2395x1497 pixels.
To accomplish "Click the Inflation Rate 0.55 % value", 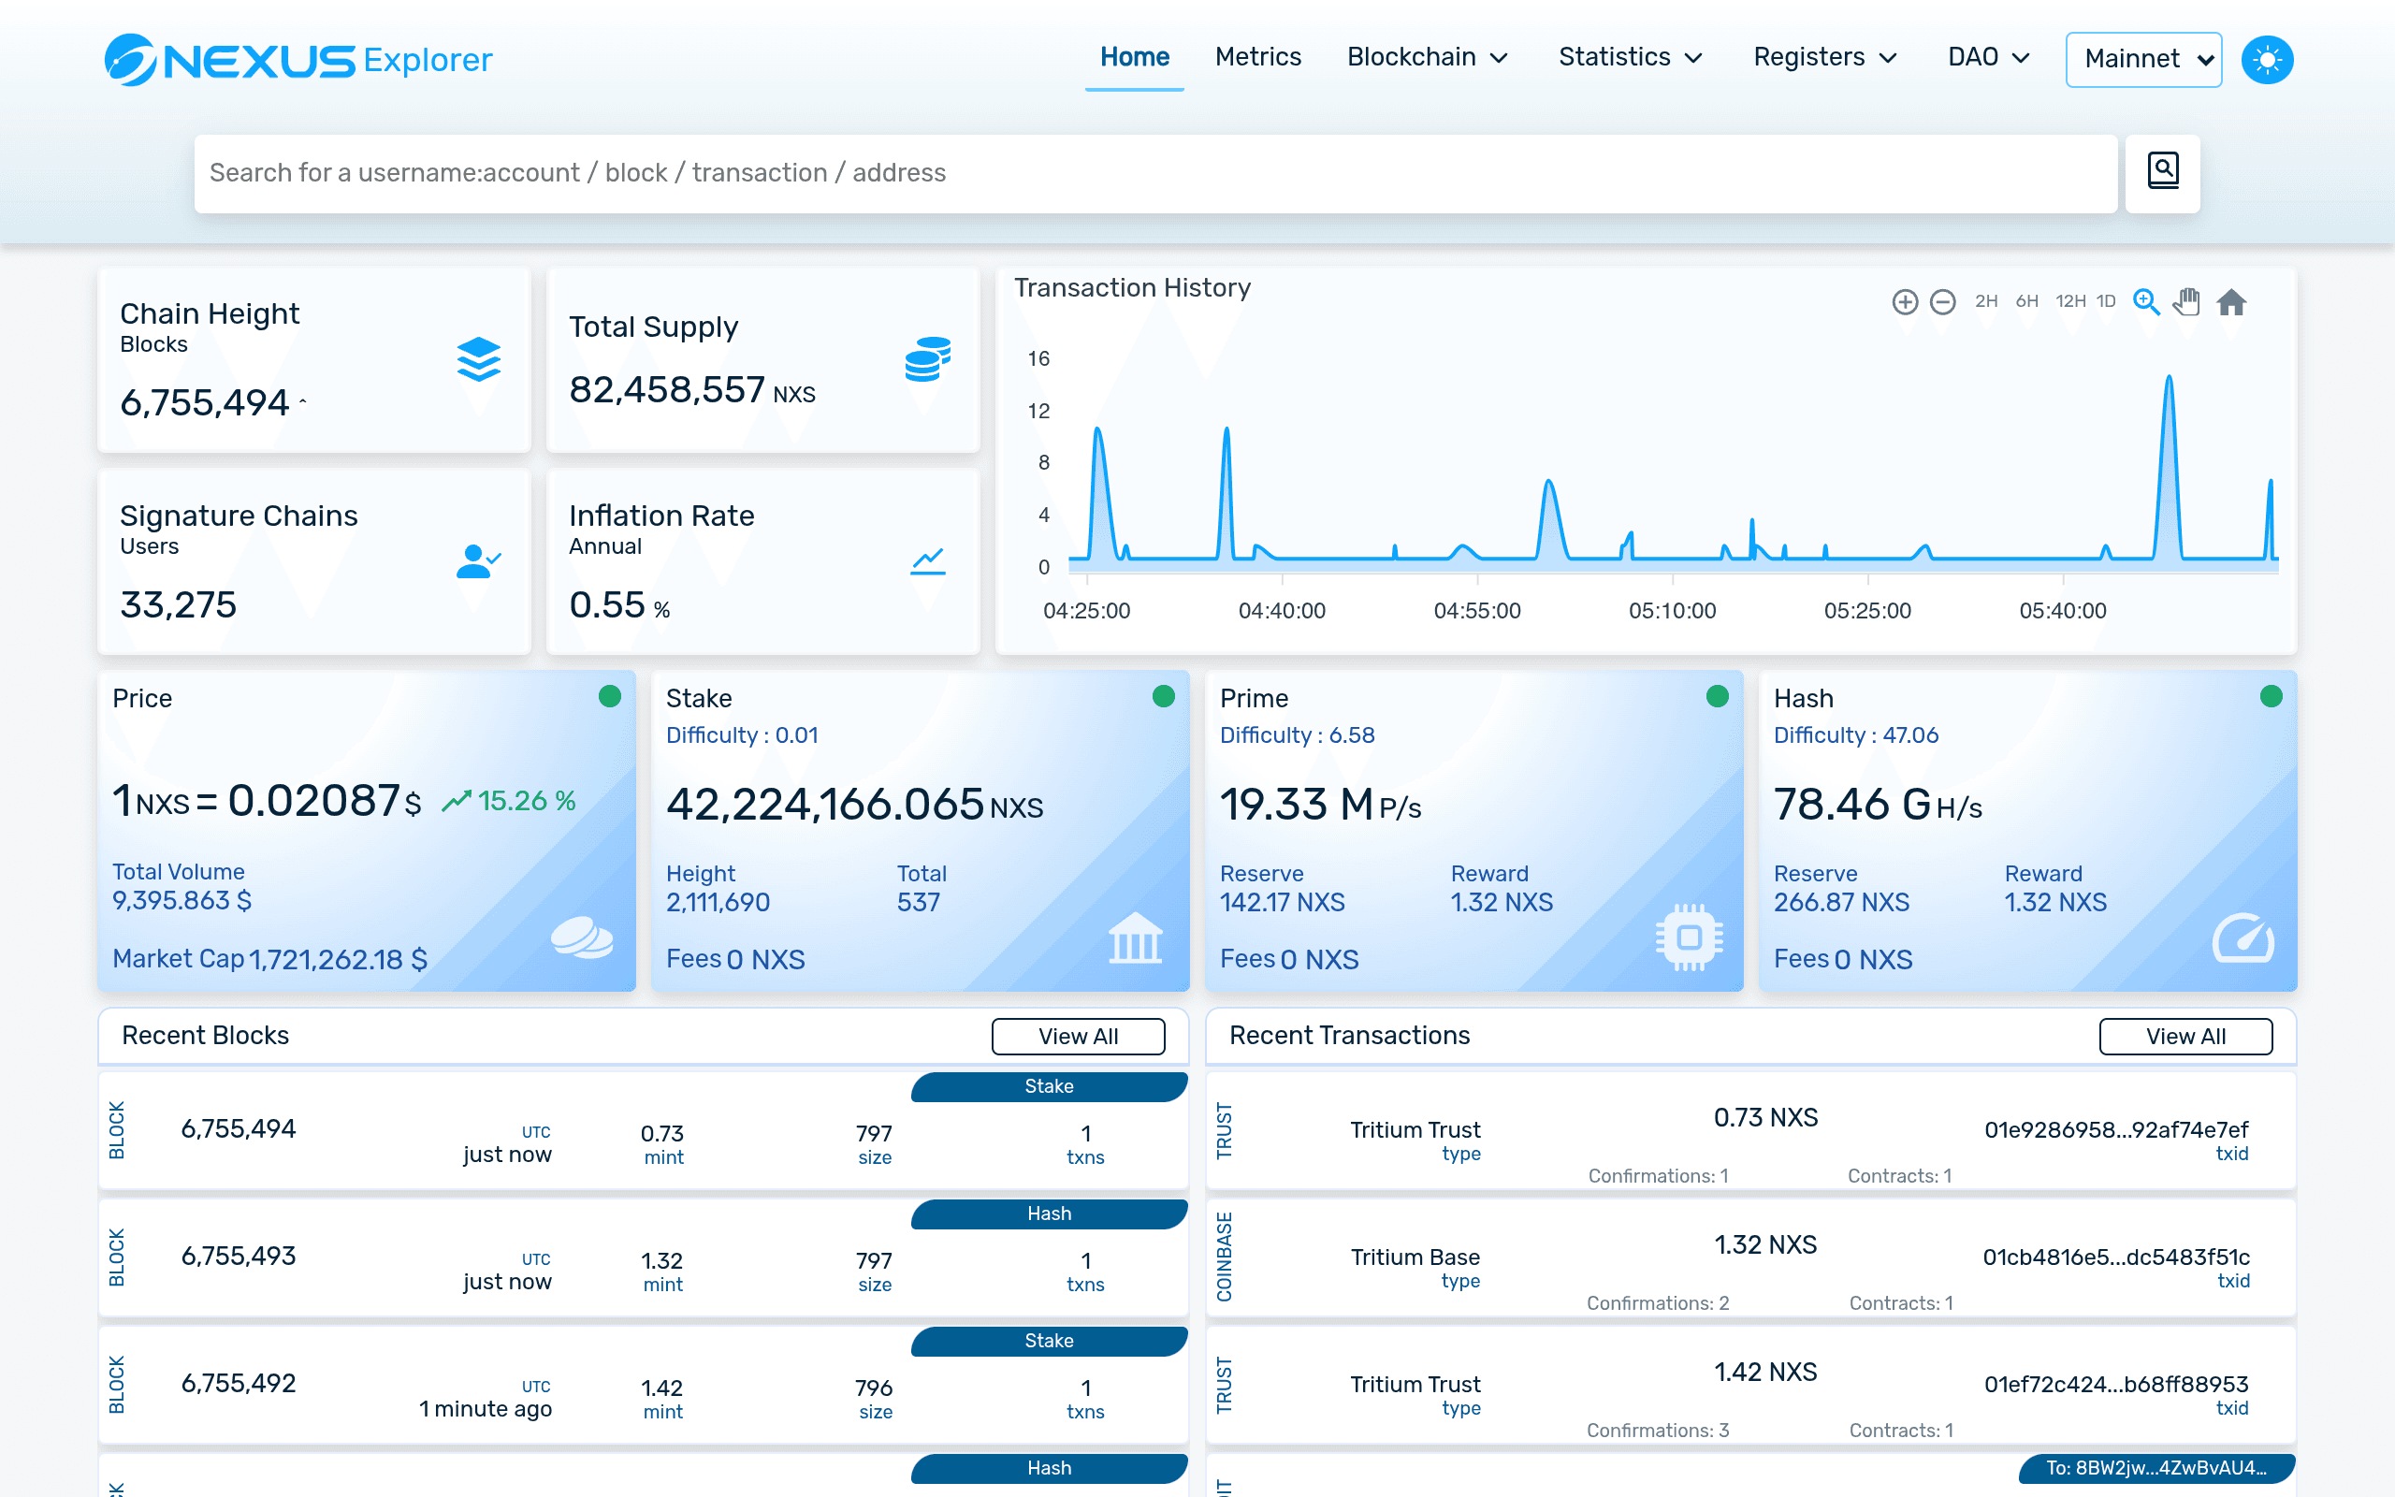I will (619, 605).
